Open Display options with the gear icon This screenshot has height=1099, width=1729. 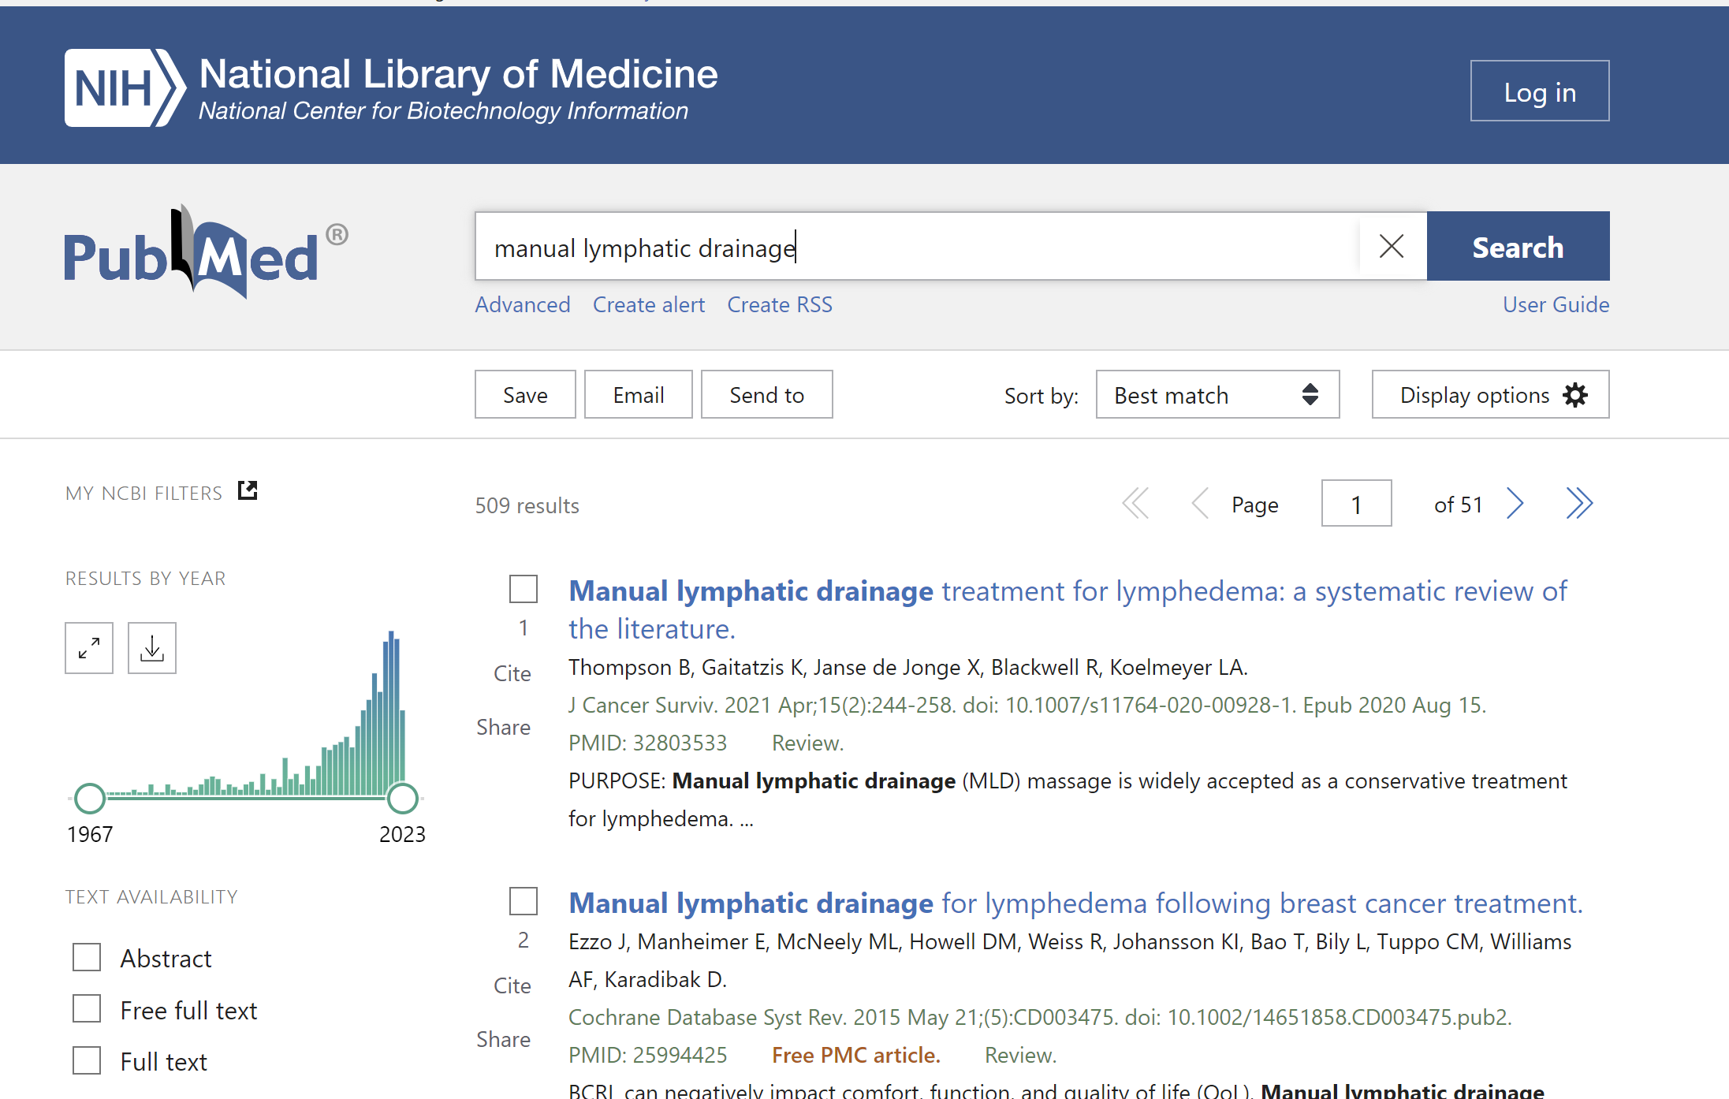pyautogui.click(x=1490, y=394)
